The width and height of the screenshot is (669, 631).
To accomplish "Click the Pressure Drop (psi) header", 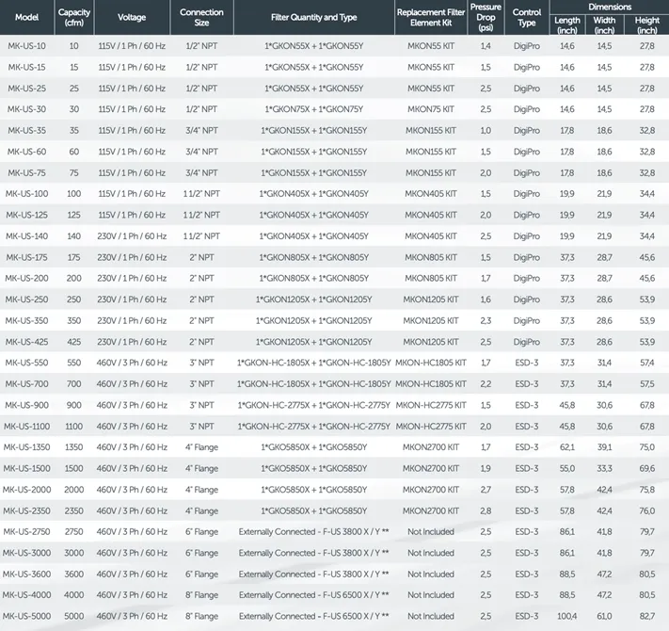I will pyautogui.click(x=486, y=18).
